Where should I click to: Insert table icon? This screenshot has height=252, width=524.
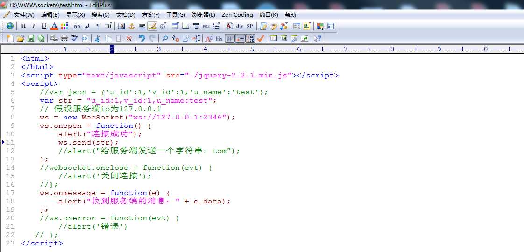[175, 27]
